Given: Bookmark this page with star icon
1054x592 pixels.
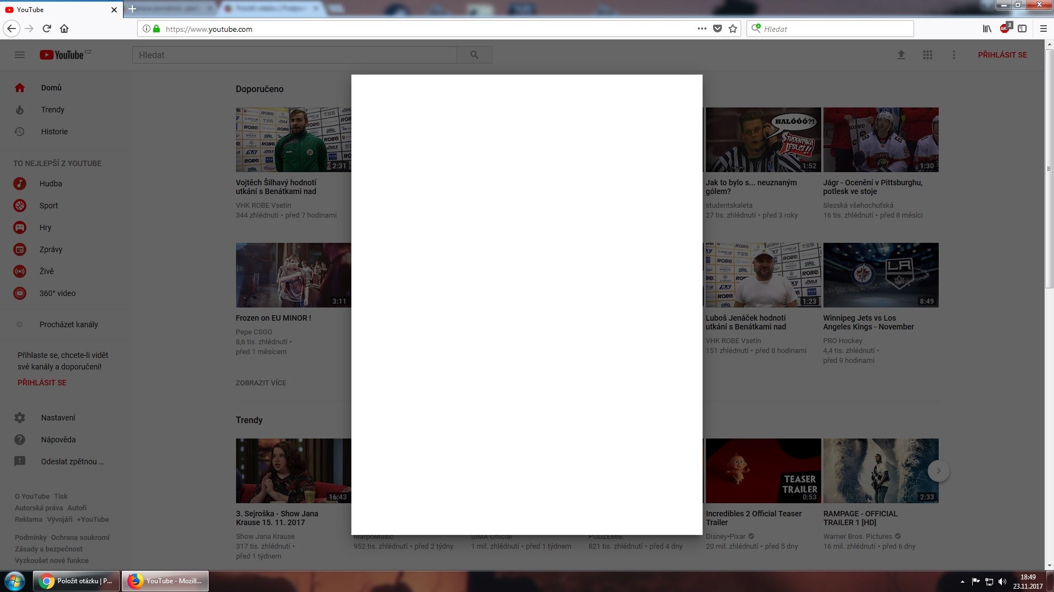Looking at the screenshot, I should (x=733, y=29).
